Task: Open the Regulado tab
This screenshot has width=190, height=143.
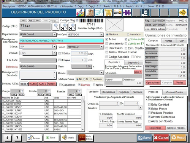Action: pyautogui.click(x=124, y=92)
